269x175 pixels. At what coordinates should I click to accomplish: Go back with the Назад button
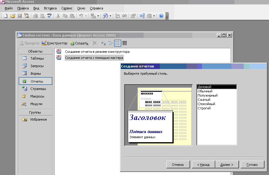[x=203, y=165]
